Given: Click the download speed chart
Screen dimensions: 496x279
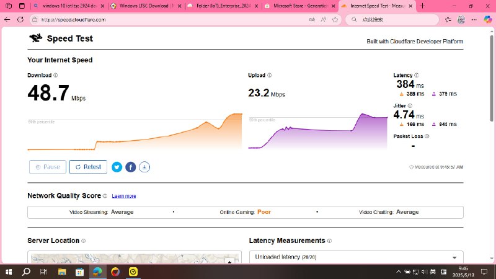Looking at the screenshot, I should tap(135, 131).
